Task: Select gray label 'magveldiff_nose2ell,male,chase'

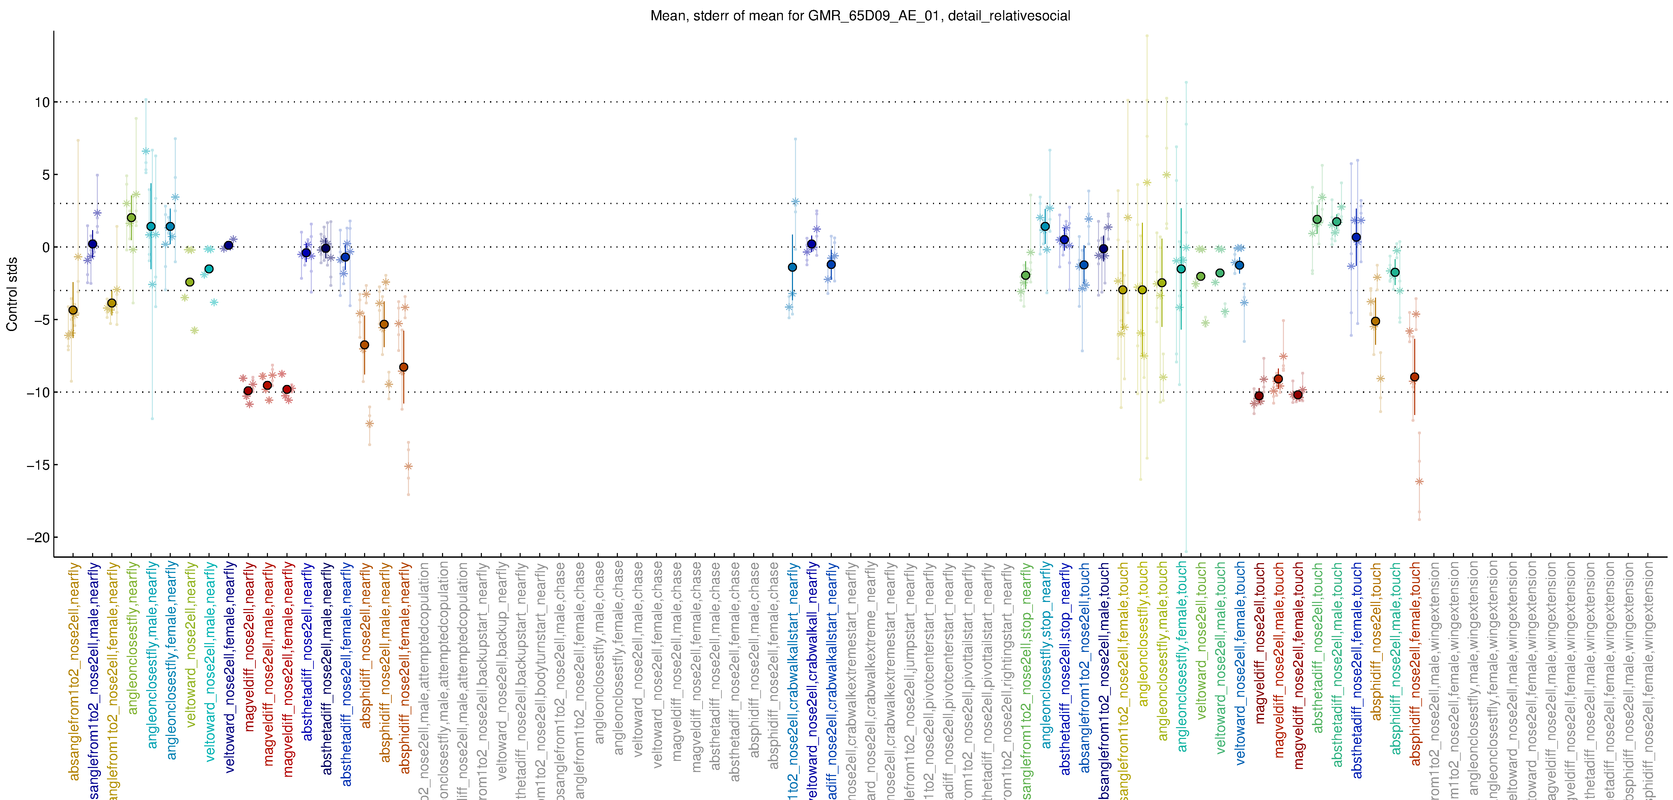Action: pos(677,662)
